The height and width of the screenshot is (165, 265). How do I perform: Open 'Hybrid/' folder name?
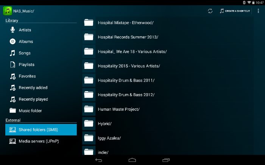[104, 124]
